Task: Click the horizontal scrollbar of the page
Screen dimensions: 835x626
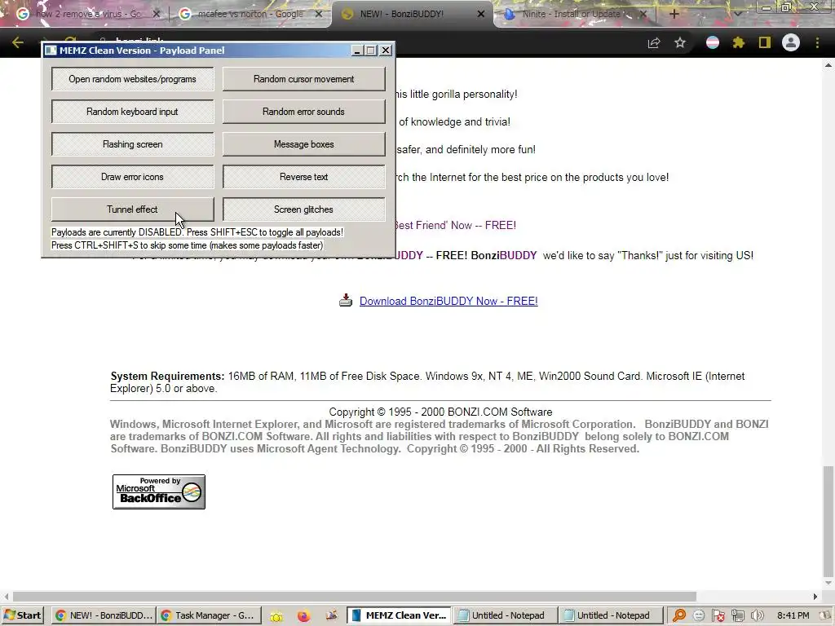Action: [354, 596]
